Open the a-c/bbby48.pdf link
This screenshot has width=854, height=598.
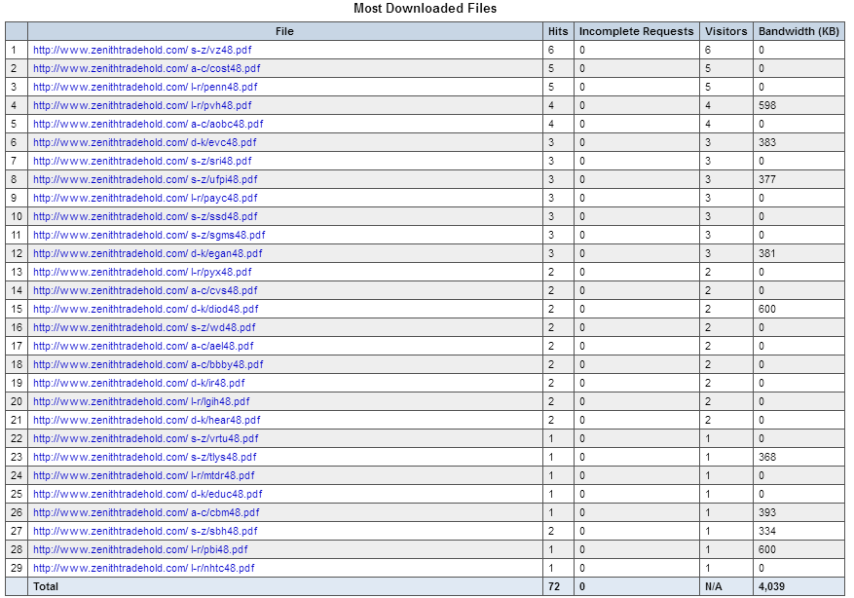[x=148, y=365]
